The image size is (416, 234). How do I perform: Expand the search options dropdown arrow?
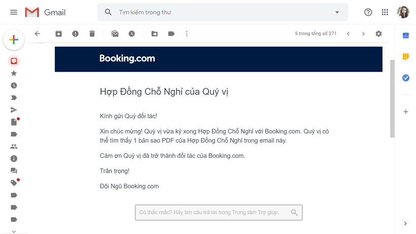click(x=337, y=12)
